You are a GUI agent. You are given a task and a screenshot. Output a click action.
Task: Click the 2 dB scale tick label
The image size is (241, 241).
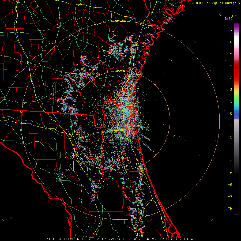point(231,90)
